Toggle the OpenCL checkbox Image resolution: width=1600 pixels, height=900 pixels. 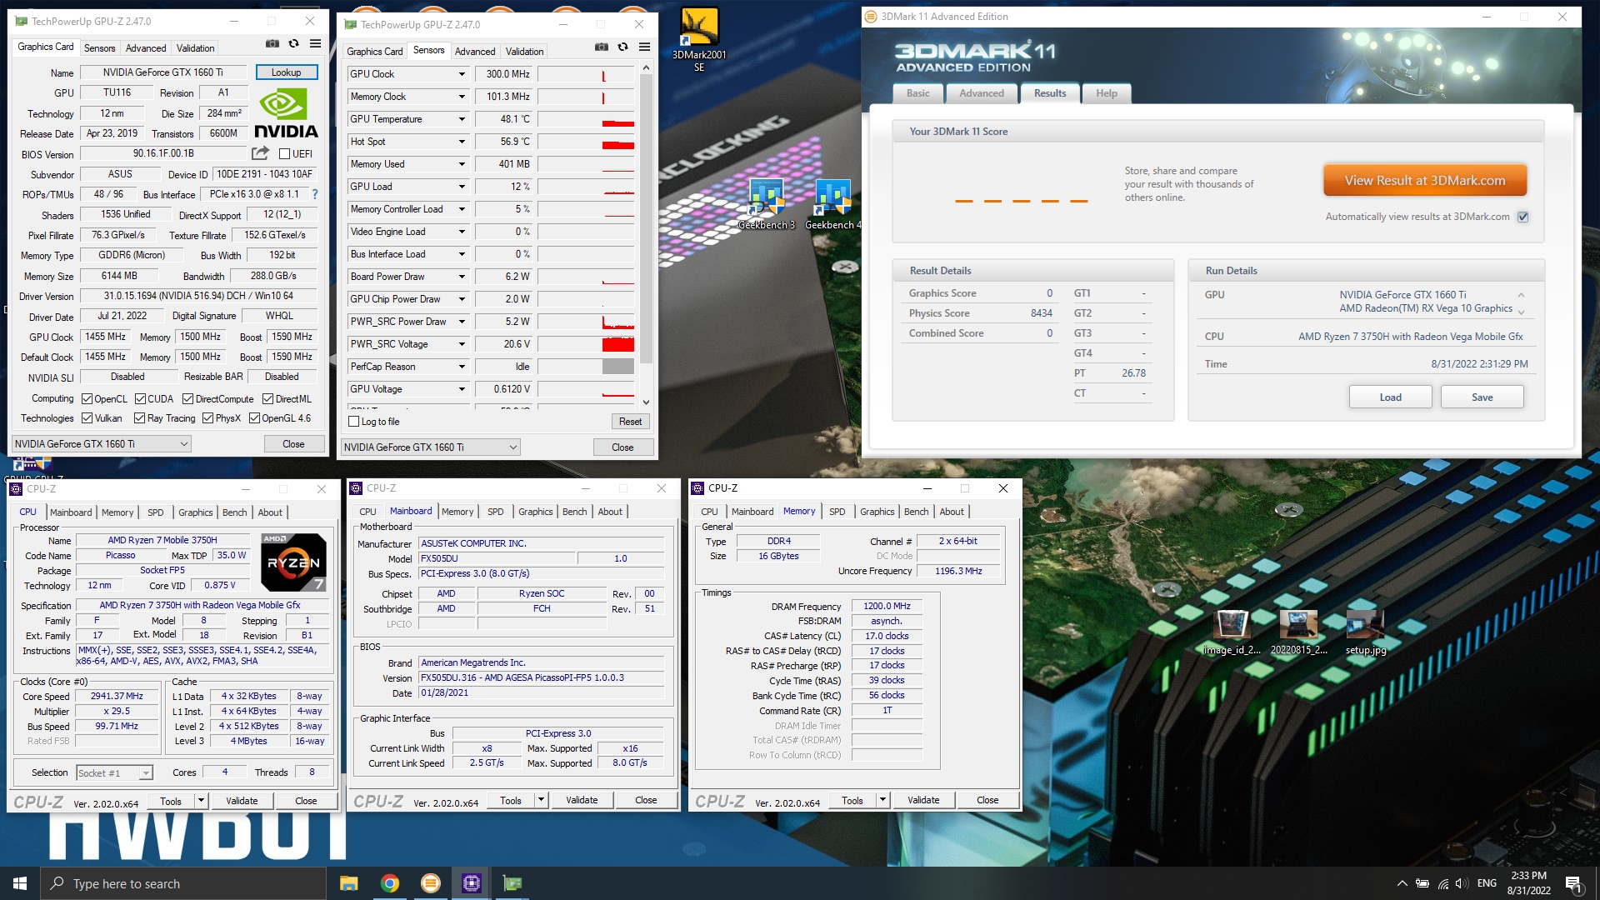(x=87, y=399)
